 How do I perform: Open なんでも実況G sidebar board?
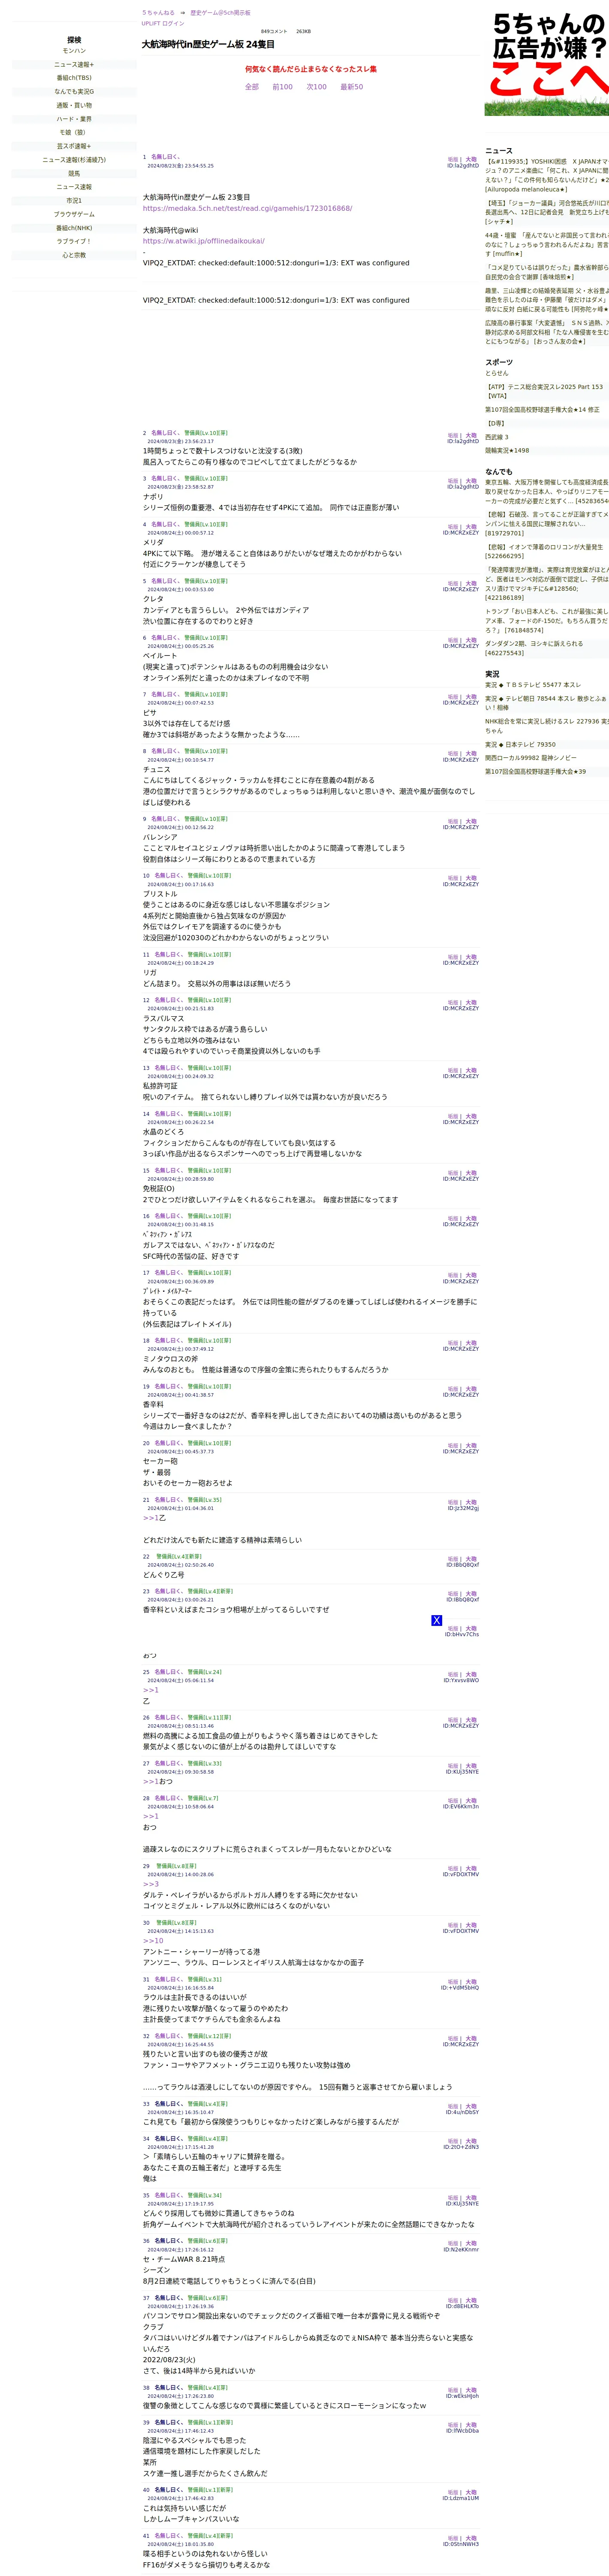click(74, 92)
